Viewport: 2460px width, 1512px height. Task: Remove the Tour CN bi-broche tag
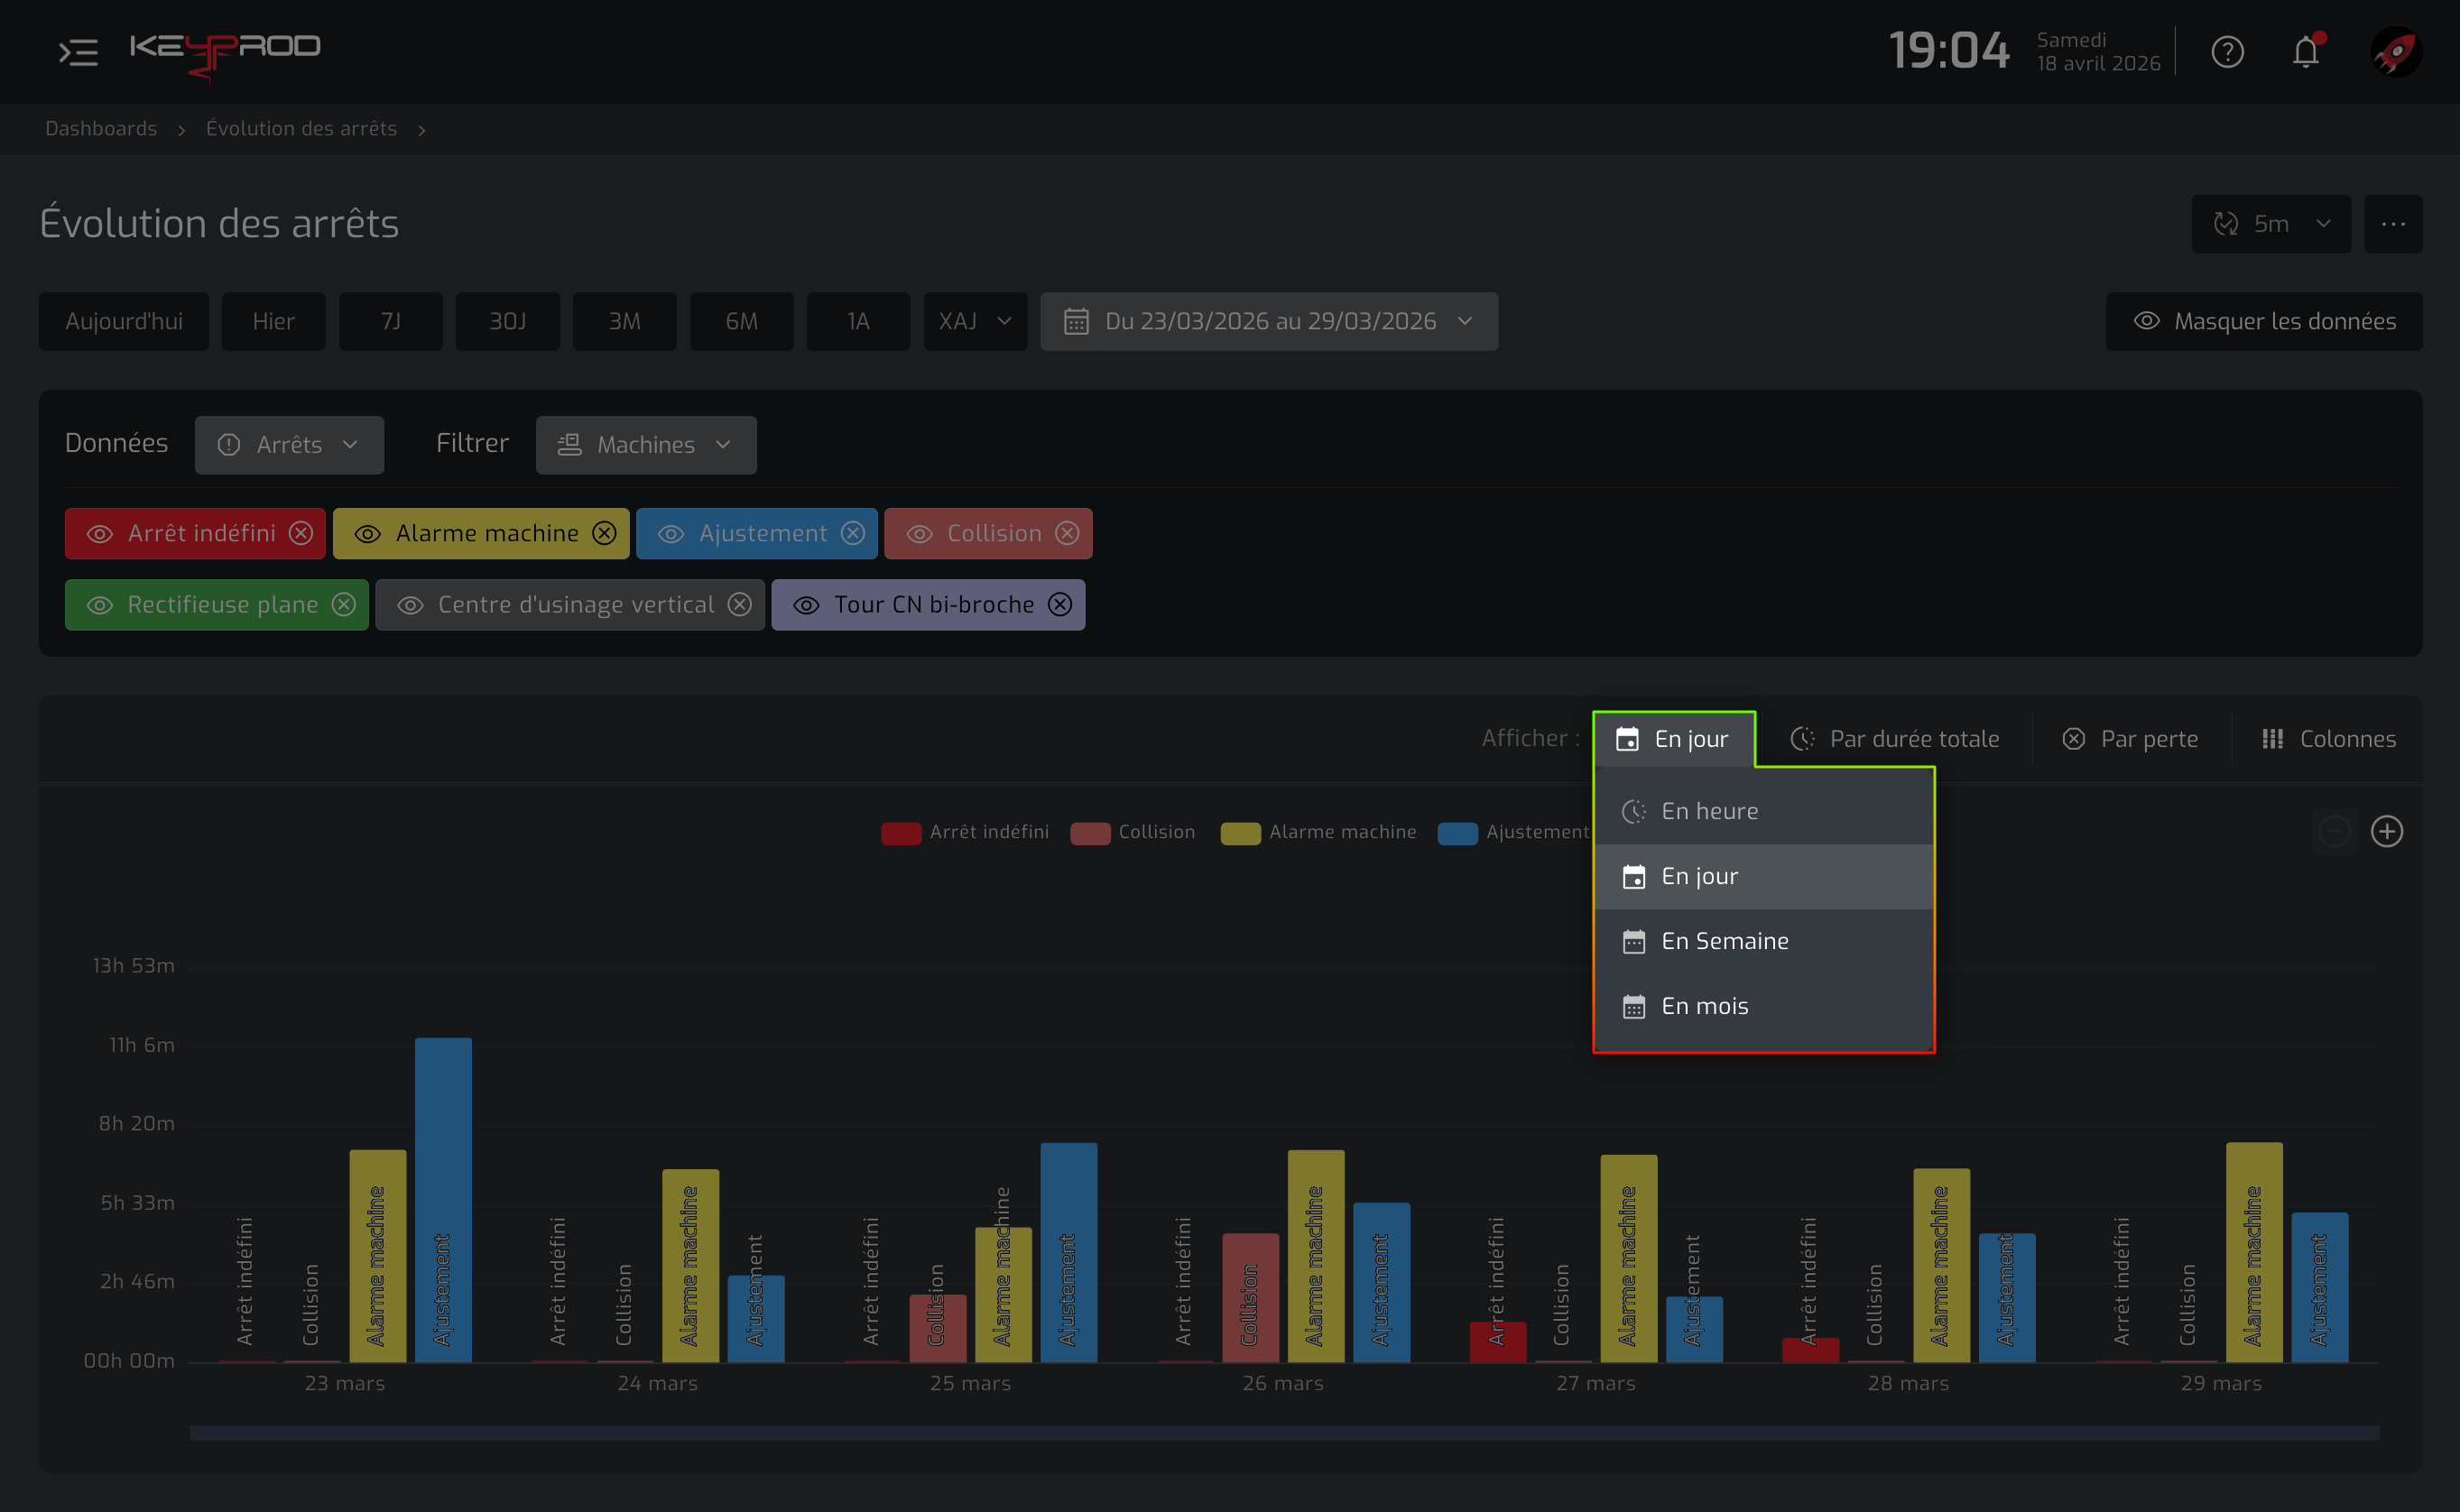[1060, 605]
